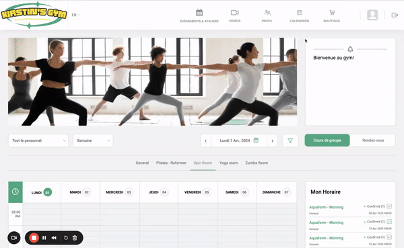Delete the recording with trash icon
Viewport: 404px width, 248px height.
(x=75, y=238)
